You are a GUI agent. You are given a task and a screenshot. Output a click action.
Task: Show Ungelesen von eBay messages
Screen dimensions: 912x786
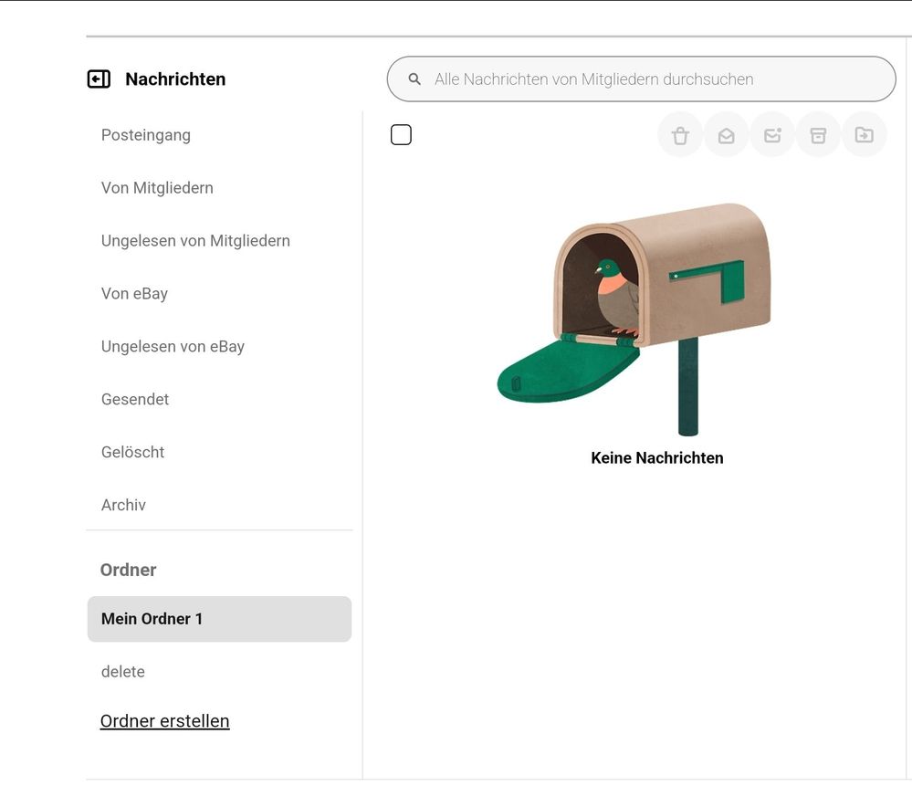click(173, 347)
